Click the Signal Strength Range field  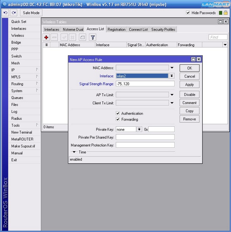[145, 84]
